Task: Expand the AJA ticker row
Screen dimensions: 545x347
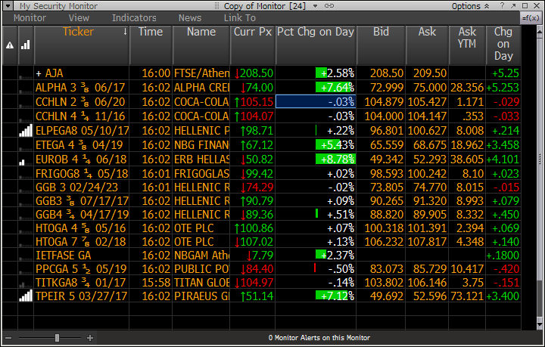Action: click(39, 73)
